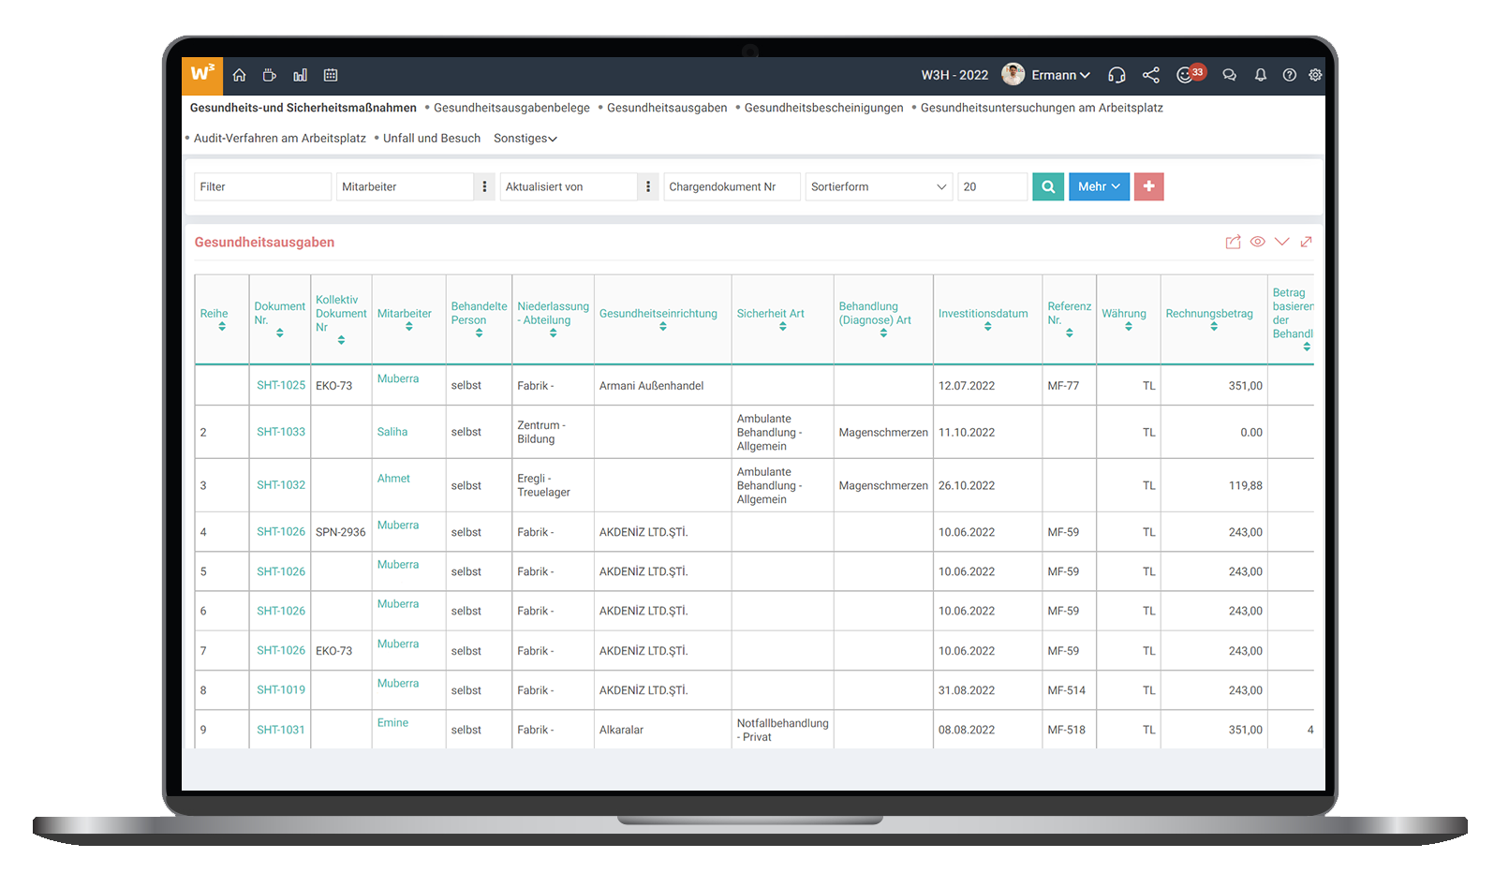Open Gesundheitsuntersuchungen am Arbeitsplatz menu item

coord(1042,108)
